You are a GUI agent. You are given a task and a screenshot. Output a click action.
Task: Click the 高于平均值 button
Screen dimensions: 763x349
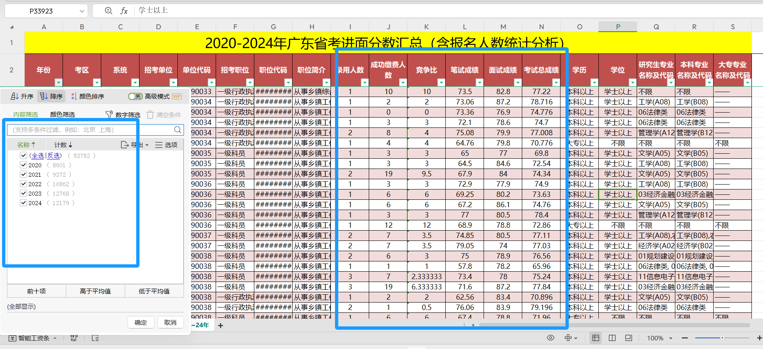click(x=95, y=291)
